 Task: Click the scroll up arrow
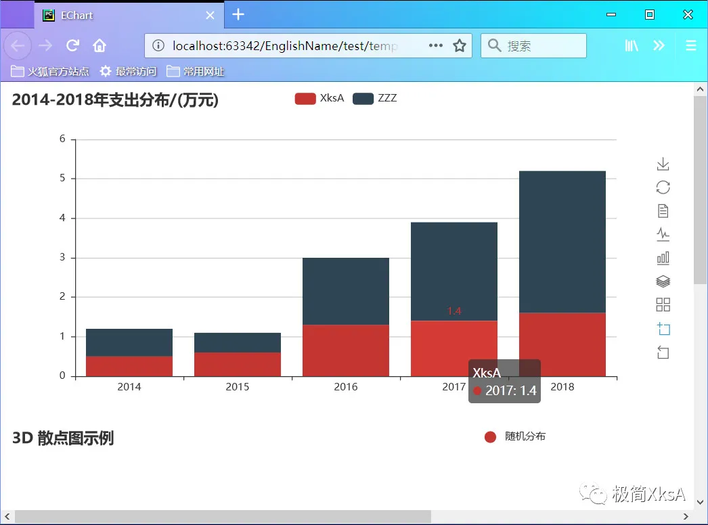coord(701,89)
